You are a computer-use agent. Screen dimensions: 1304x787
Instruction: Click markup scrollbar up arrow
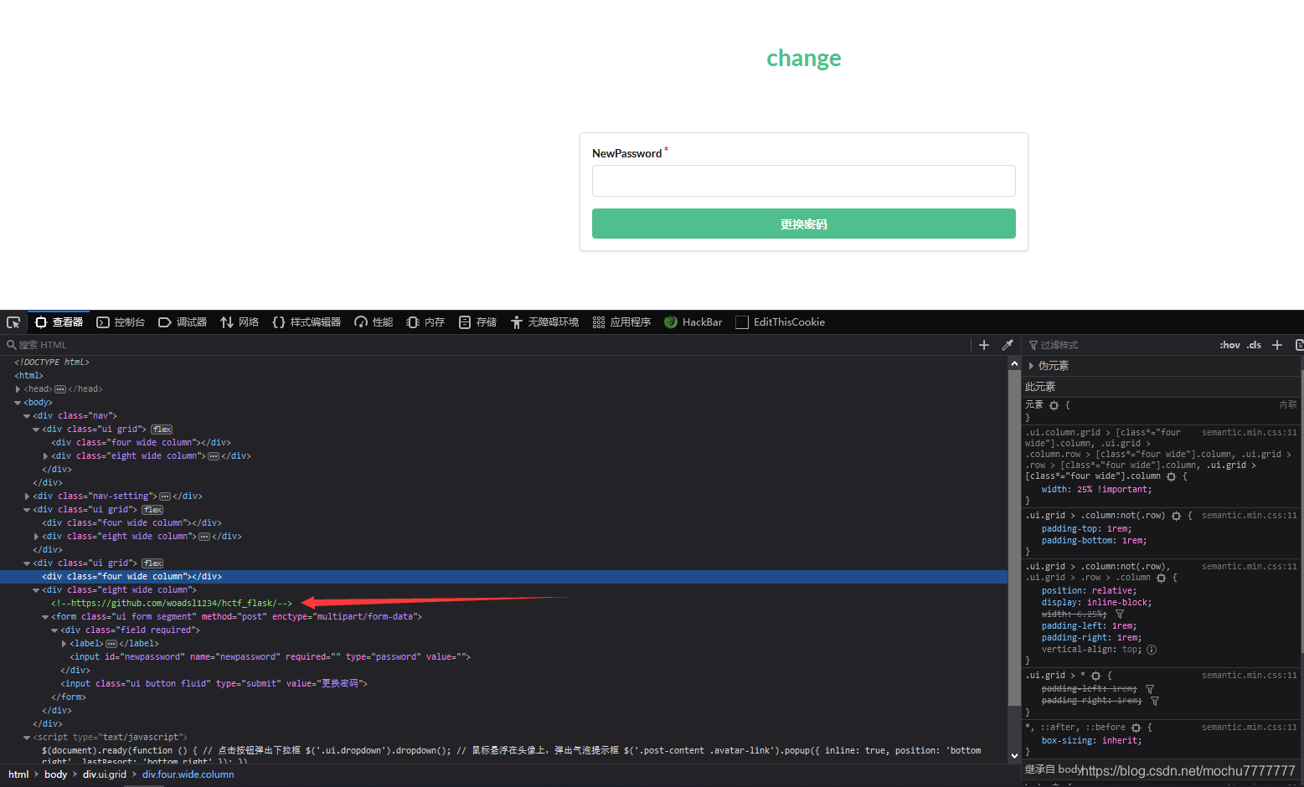coord(1014,363)
